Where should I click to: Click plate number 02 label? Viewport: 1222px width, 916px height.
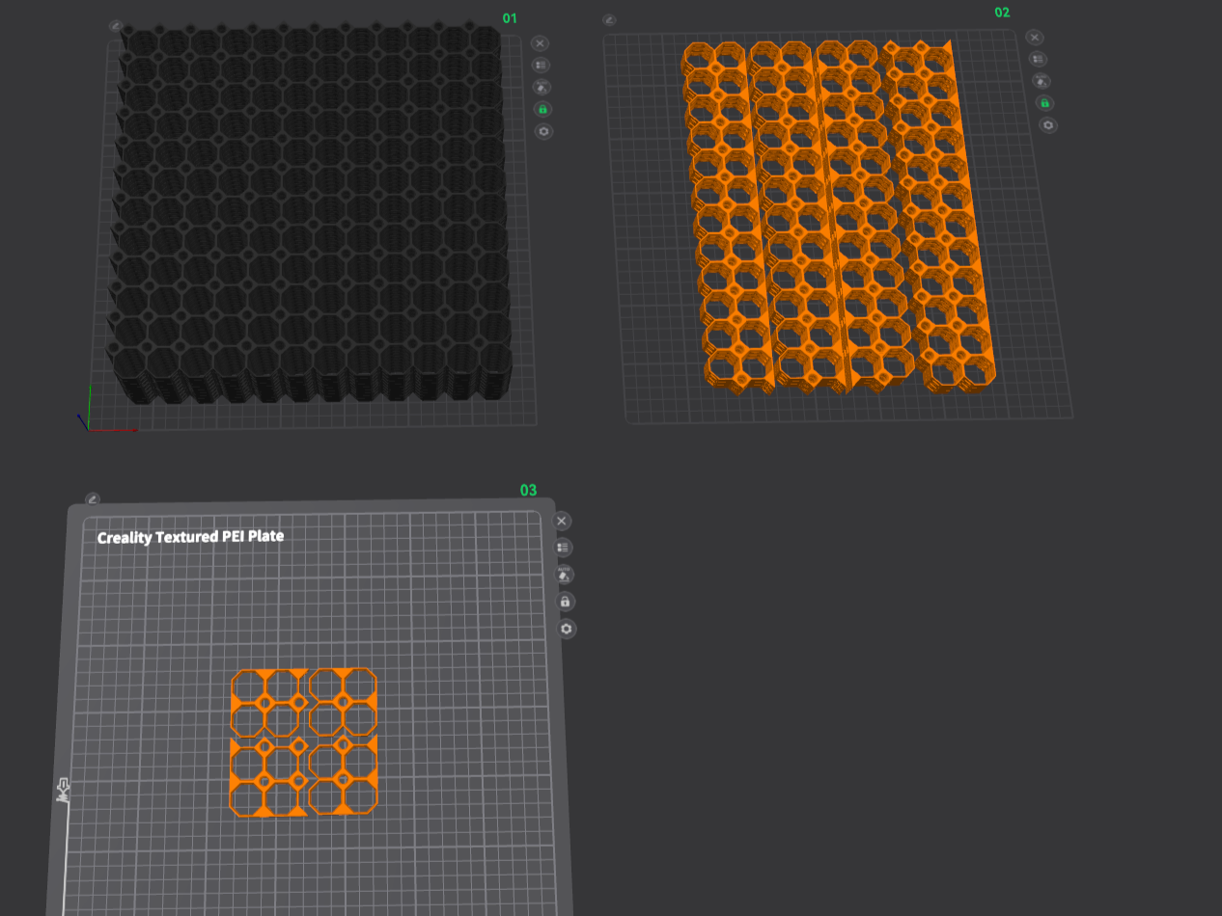coord(1002,13)
